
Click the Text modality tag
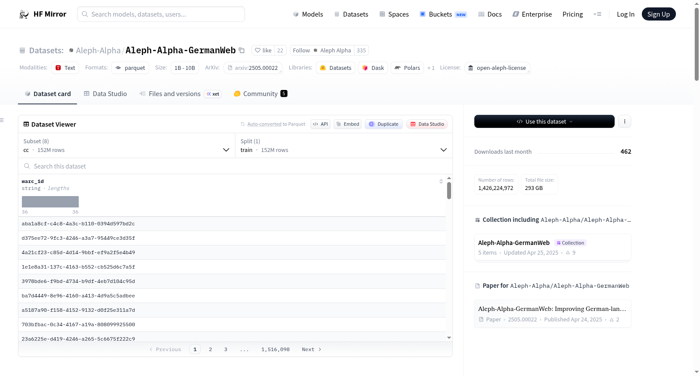click(x=65, y=68)
